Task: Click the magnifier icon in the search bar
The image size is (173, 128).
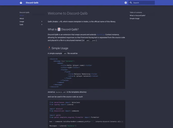Action: click(x=131, y=3)
